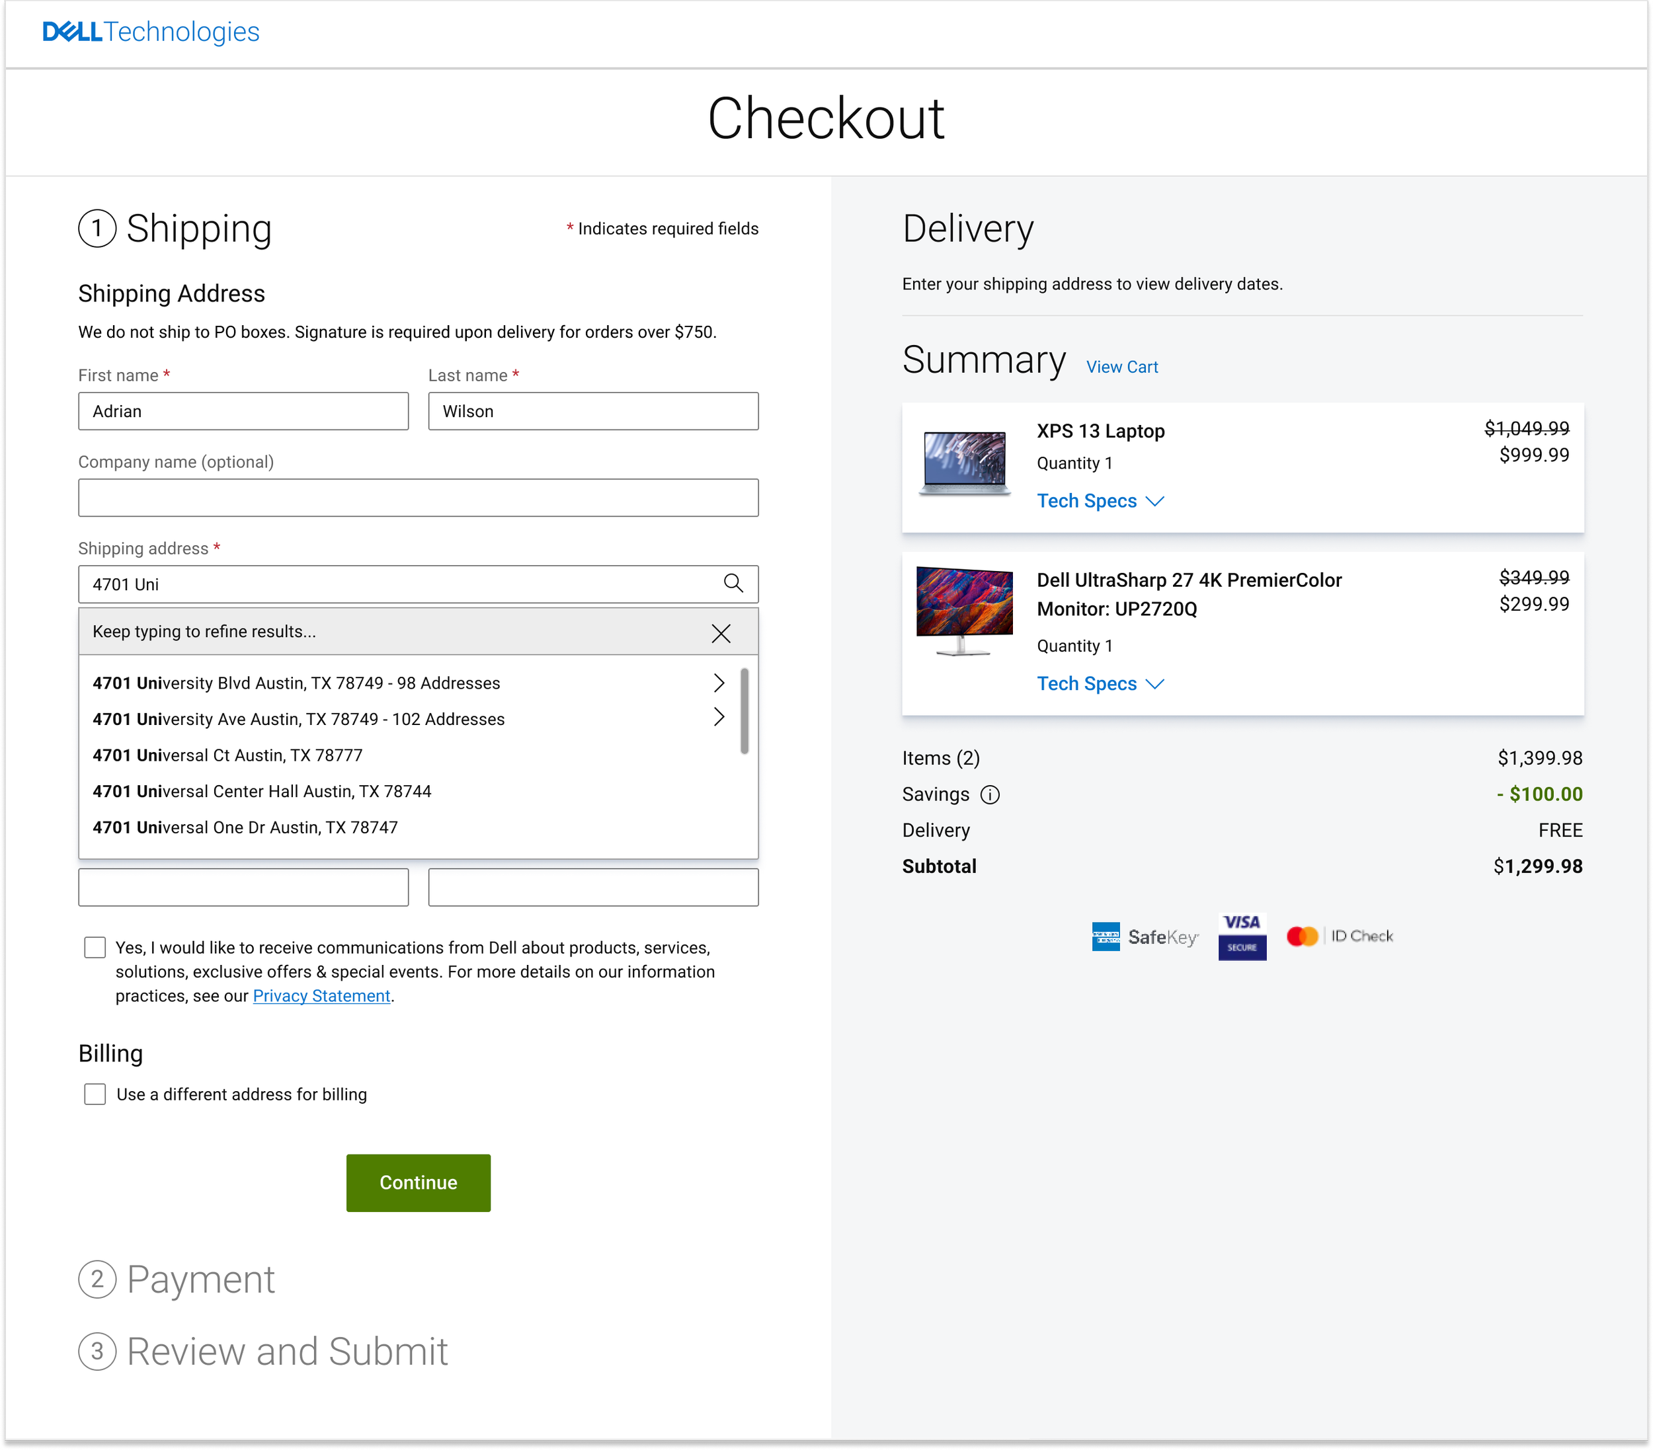Expand Tech Specs for UltraSharp monitor
The height and width of the screenshot is (1450, 1653).
coord(1100,684)
